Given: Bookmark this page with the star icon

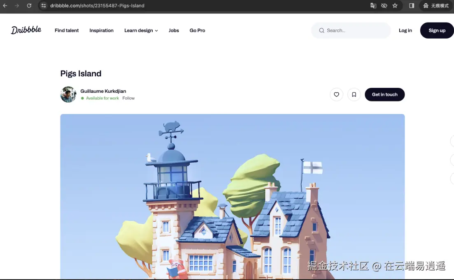Looking at the screenshot, I should coord(395,5).
